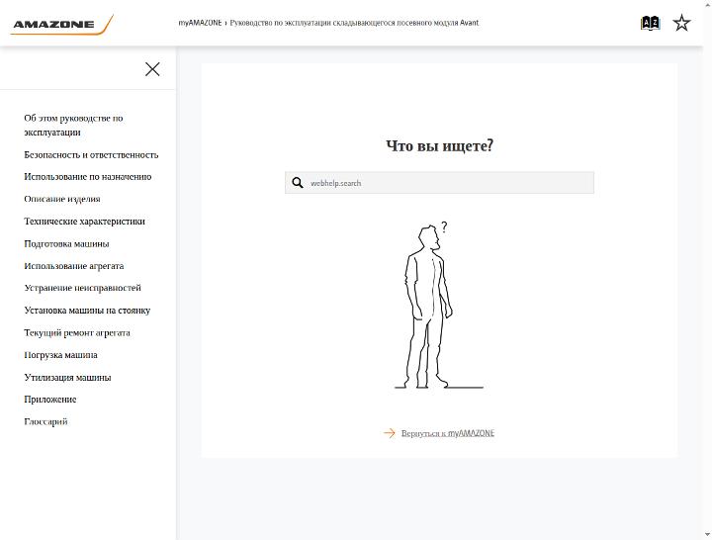Select Использование по назначению
Viewport: 712px width, 540px height.
pos(88,177)
